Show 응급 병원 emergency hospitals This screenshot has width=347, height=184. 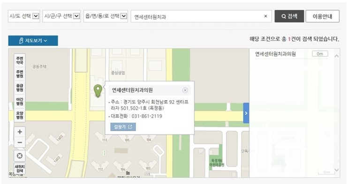tap(20, 88)
